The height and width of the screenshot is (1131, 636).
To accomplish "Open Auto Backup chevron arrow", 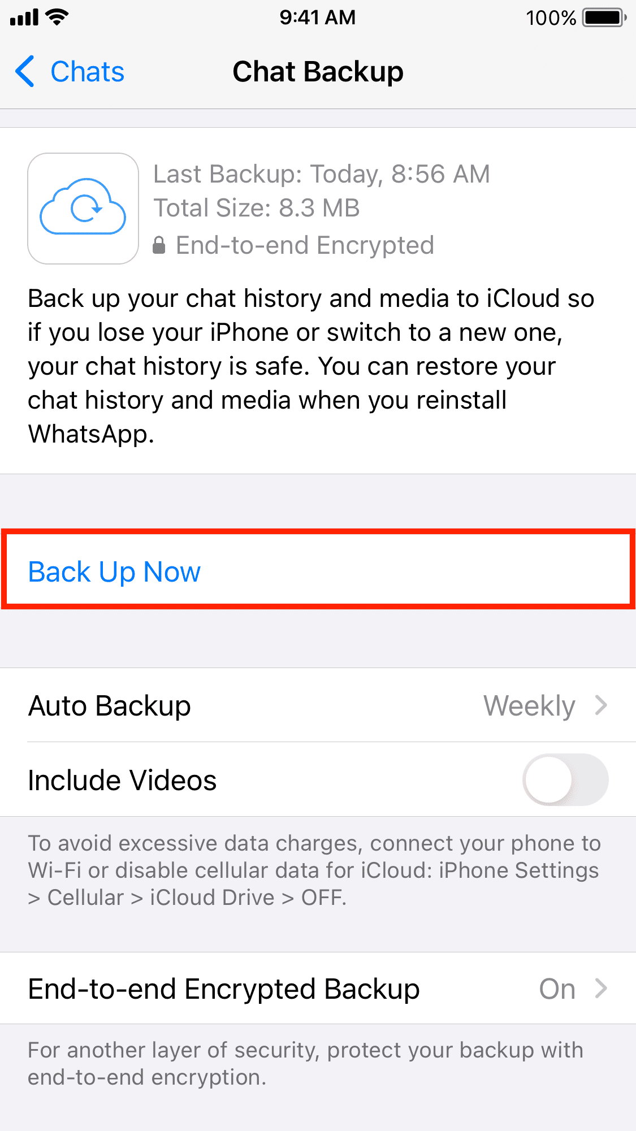I will 601,705.
